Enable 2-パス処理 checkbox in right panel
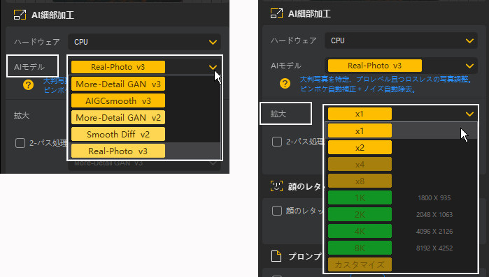 277,142
